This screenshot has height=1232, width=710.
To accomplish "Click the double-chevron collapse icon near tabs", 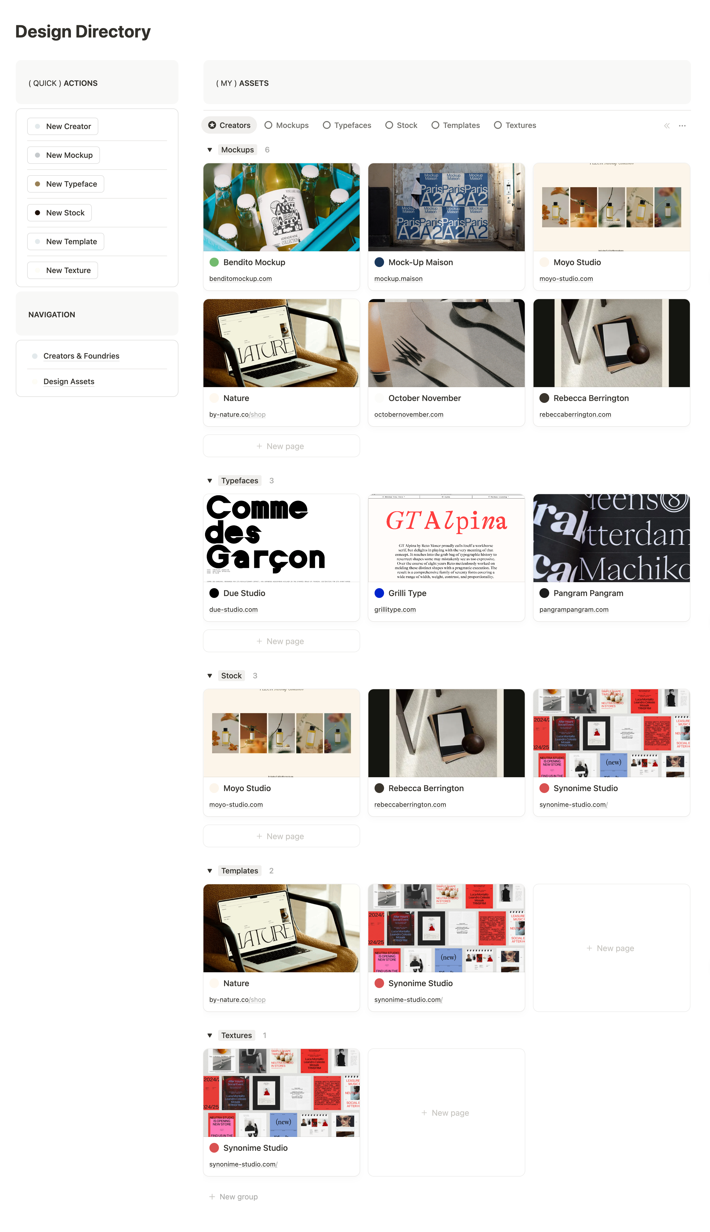I will 667,126.
